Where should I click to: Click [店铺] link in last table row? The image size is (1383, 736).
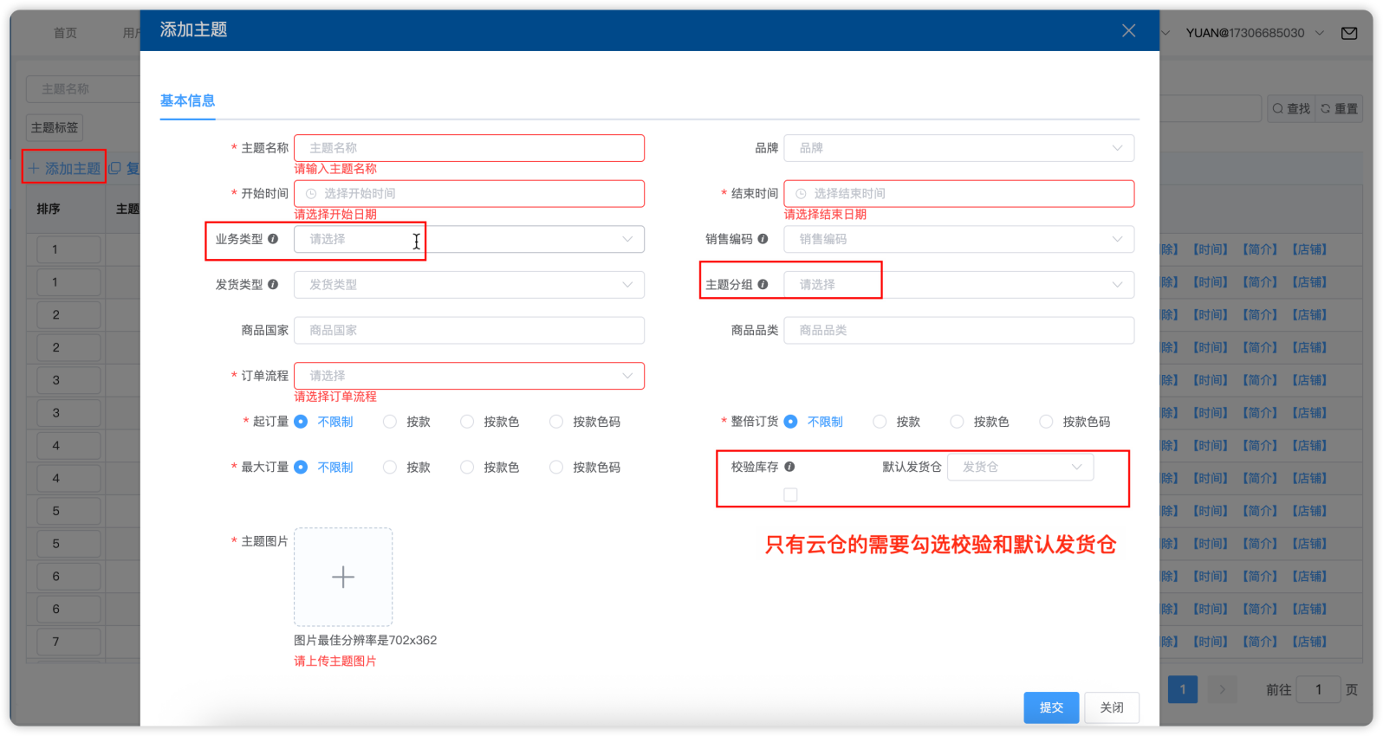1309,642
